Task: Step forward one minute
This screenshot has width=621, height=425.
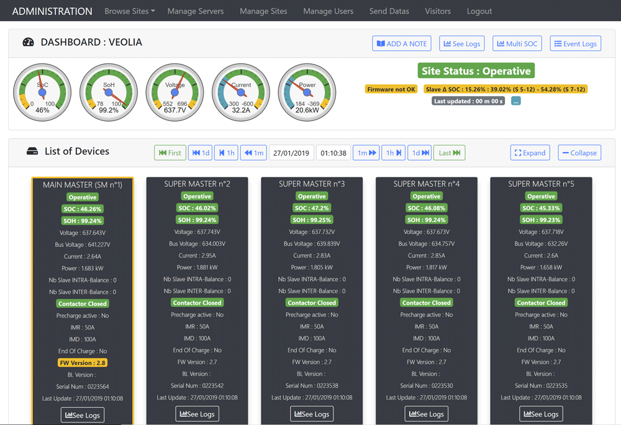Action: point(366,153)
